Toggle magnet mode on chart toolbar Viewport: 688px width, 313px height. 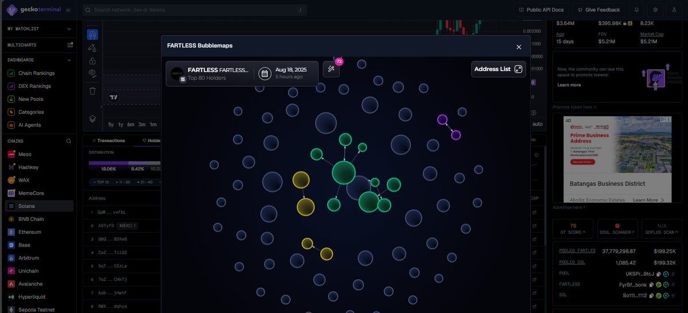(92, 34)
